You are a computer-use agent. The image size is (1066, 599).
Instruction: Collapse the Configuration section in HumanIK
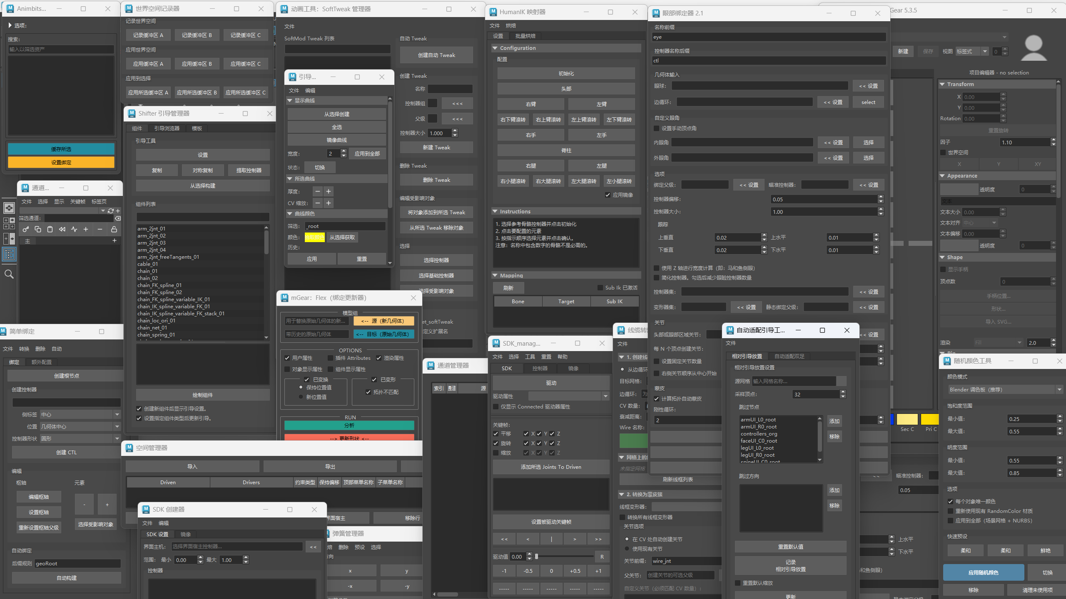coord(495,48)
